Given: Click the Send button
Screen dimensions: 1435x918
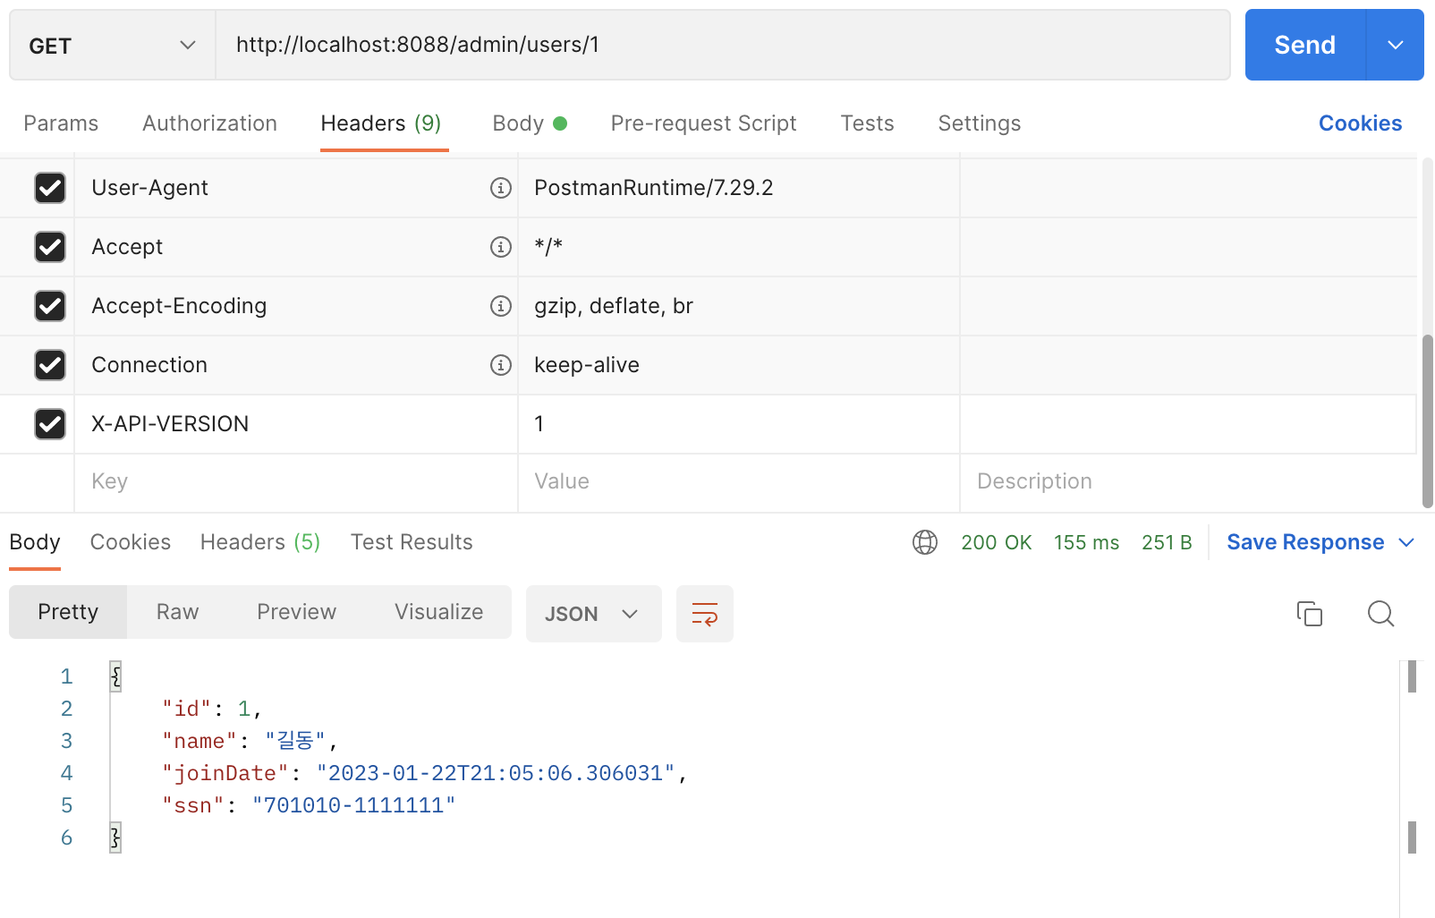Looking at the screenshot, I should click(1305, 45).
